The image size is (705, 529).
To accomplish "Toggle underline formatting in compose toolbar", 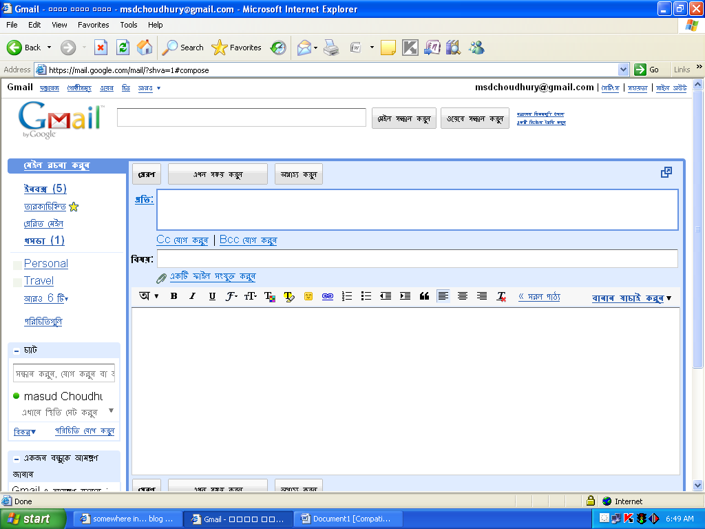I will click(212, 296).
